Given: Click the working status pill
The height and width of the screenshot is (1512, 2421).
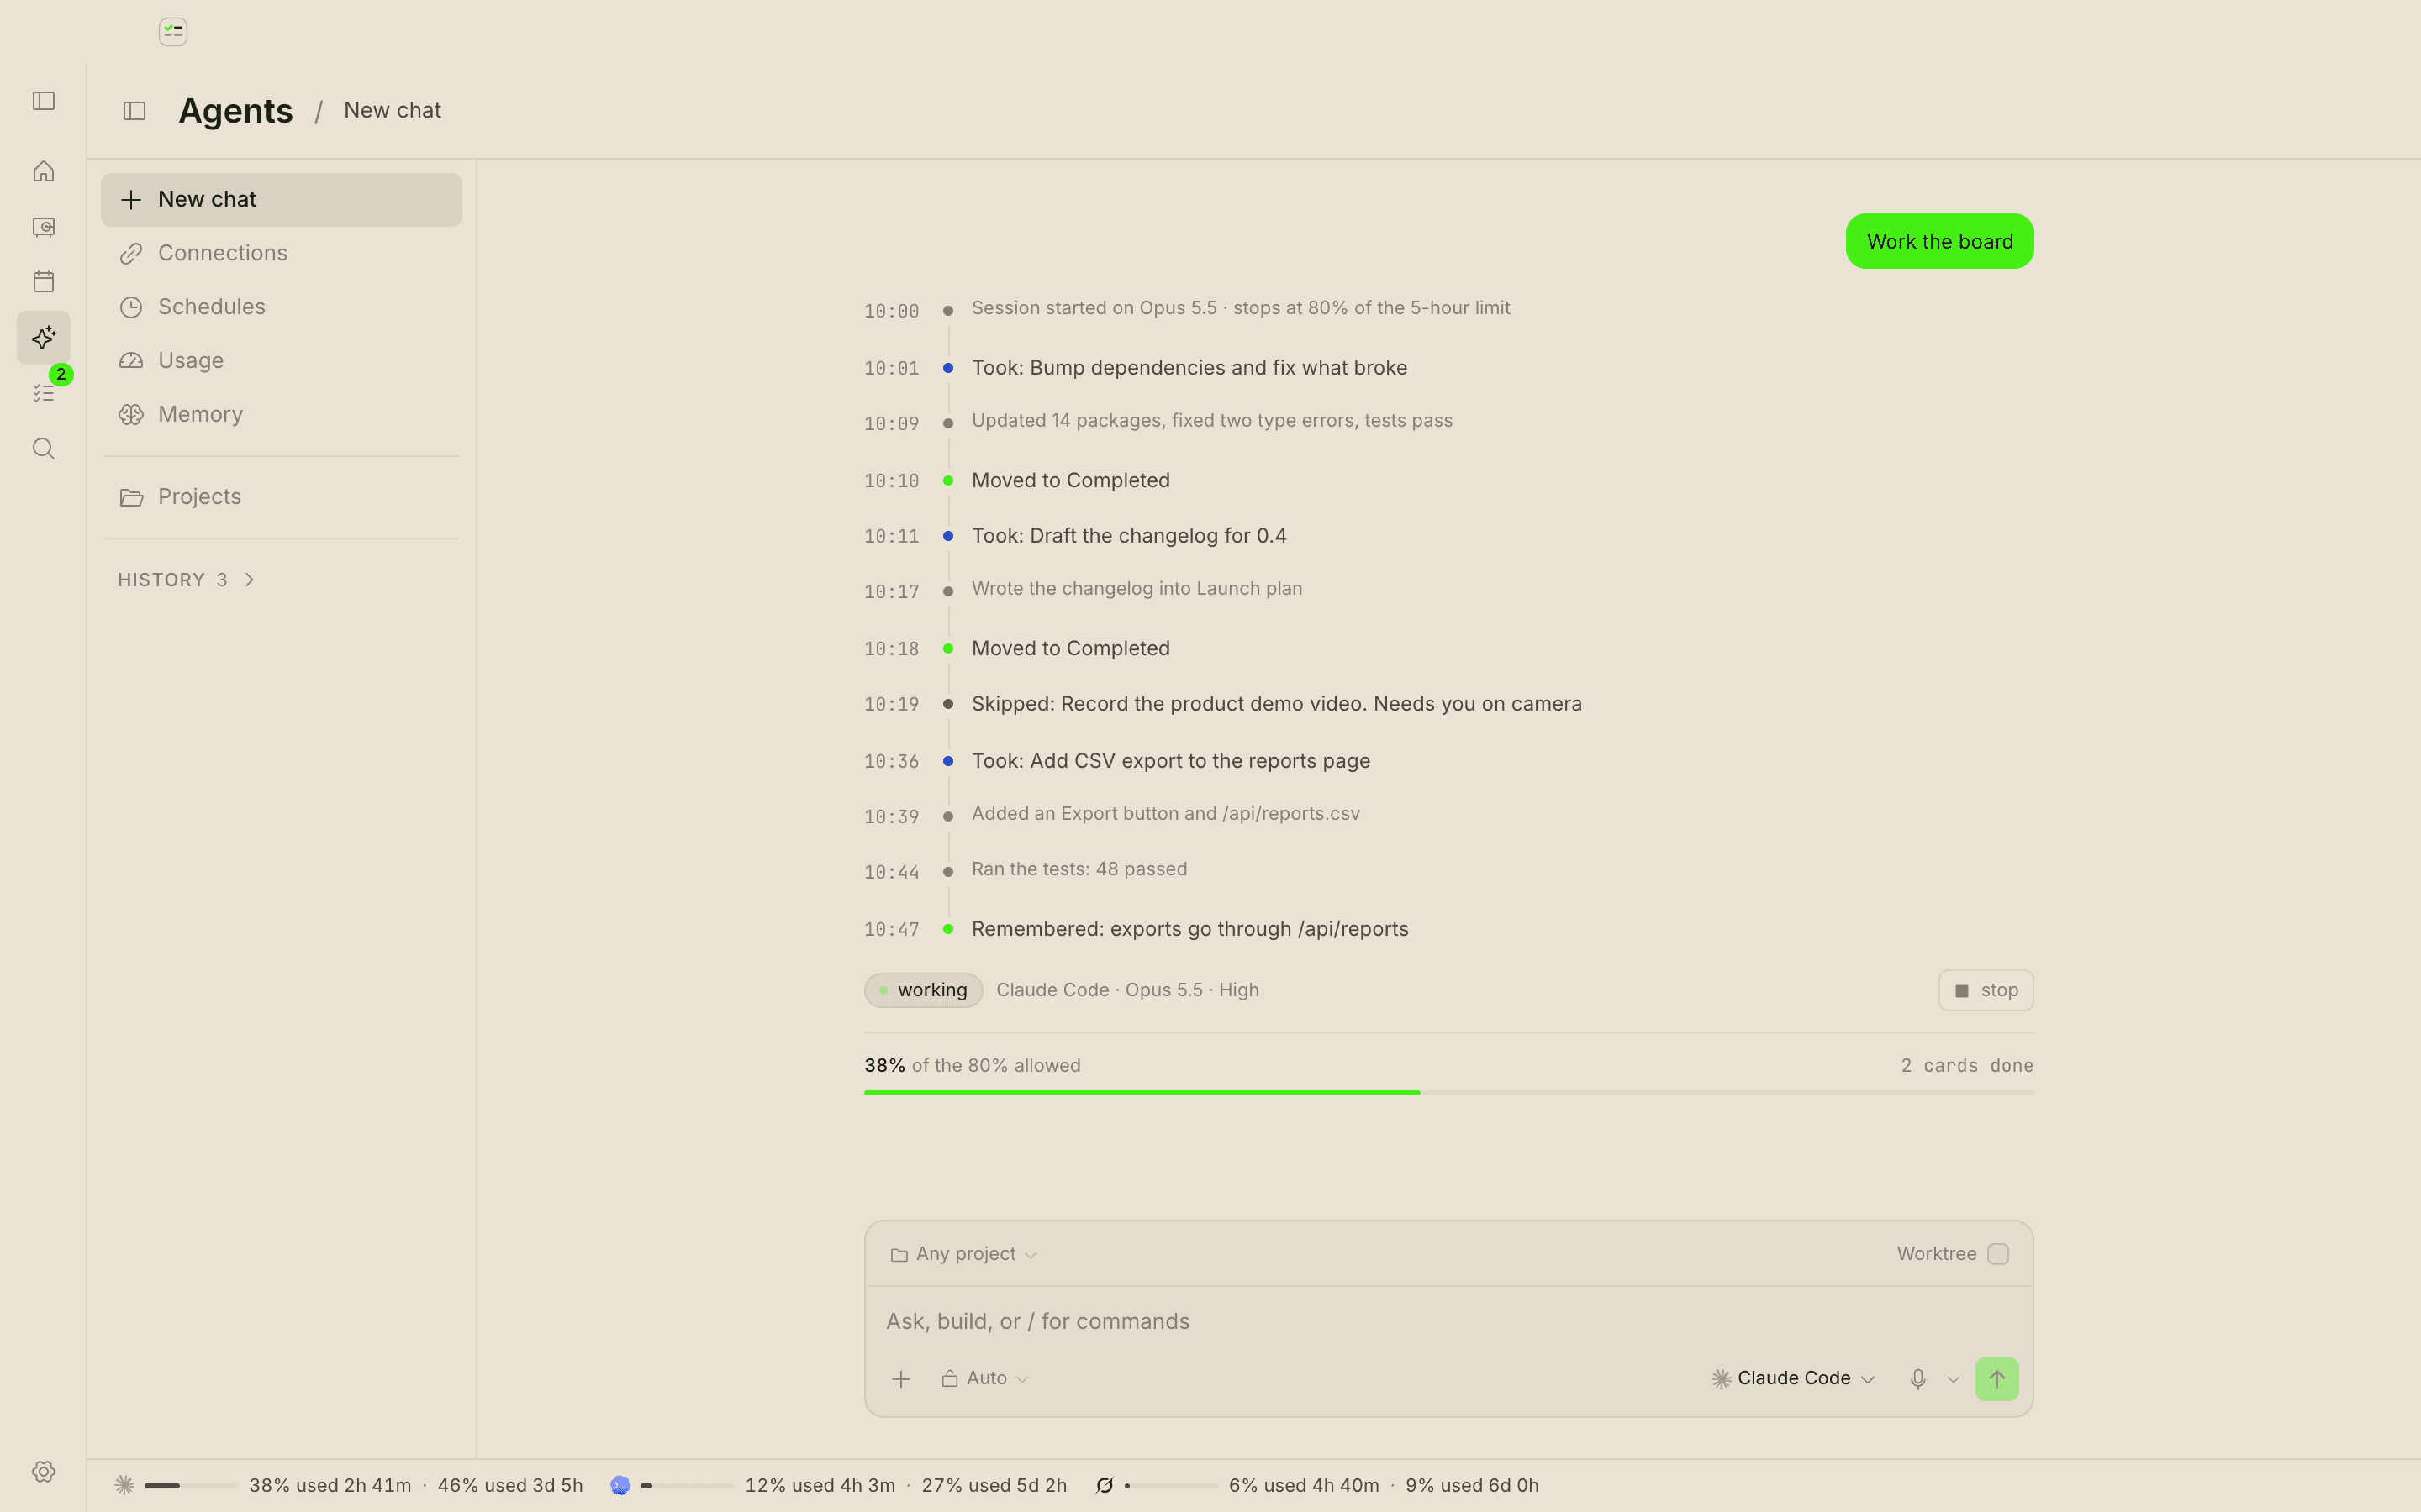Looking at the screenshot, I should 923,990.
